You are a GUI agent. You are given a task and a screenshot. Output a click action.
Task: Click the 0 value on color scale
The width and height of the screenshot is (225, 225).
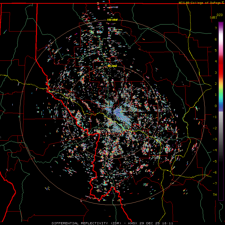(216, 106)
